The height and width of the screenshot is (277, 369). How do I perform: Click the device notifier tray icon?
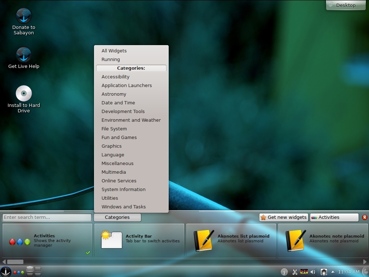pos(324,272)
